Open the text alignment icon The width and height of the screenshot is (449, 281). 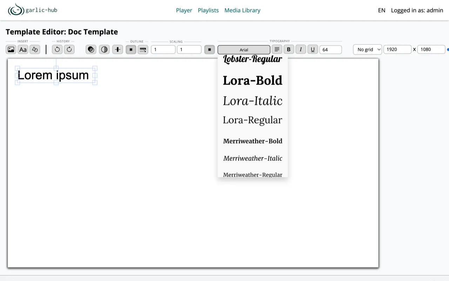click(x=277, y=50)
